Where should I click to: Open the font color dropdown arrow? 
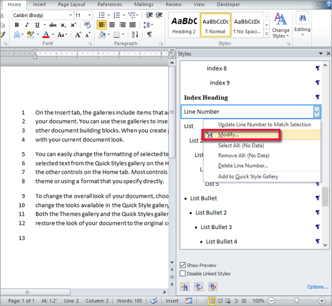(53, 34)
